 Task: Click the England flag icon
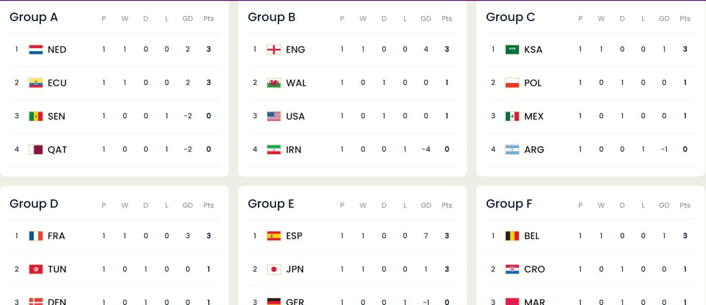click(x=274, y=49)
